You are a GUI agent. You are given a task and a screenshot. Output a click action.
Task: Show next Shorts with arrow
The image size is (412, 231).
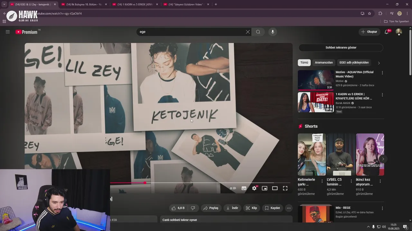pos(383,159)
